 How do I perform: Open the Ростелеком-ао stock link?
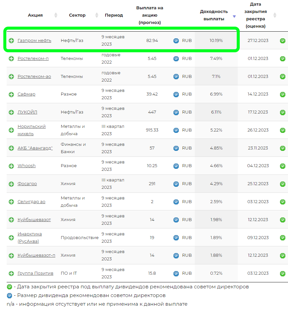click(x=34, y=76)
